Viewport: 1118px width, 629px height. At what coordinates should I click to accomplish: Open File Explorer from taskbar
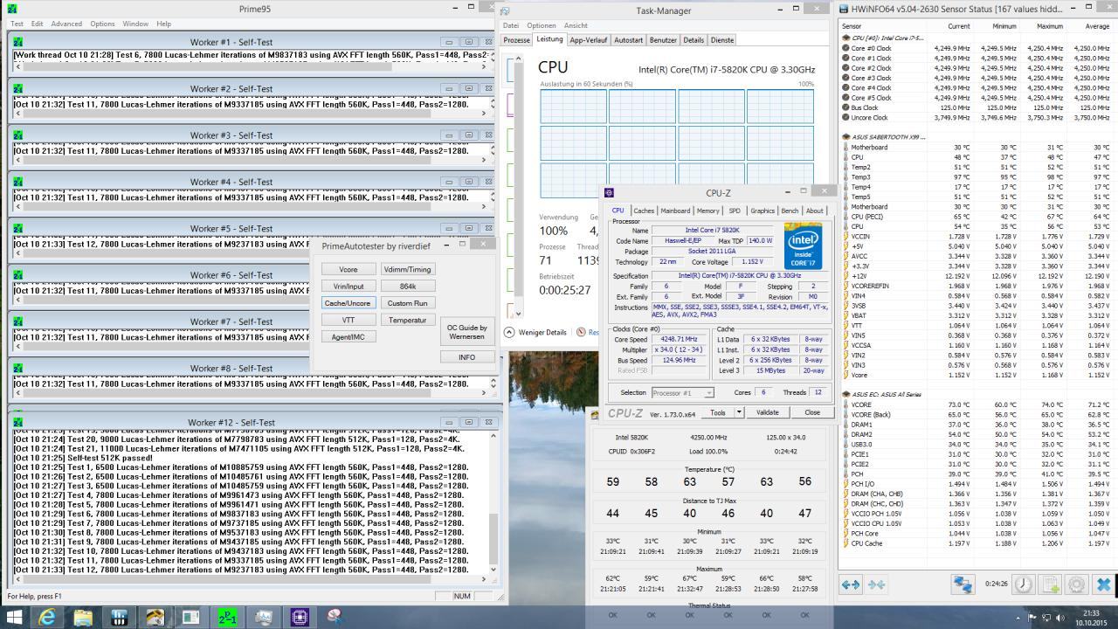coord(83,617)
